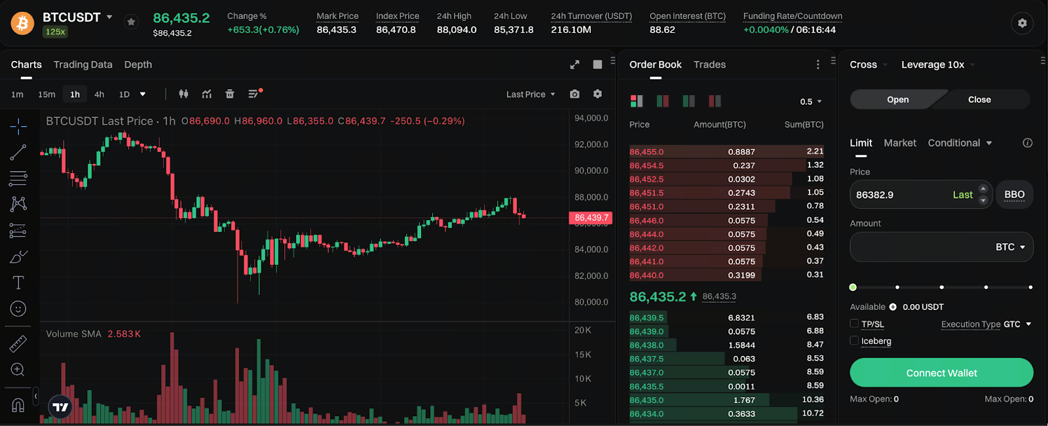Open the more timeframes dropdown arrow
The height and width of the screenshot is (426, 1048).
click(143, 94)
